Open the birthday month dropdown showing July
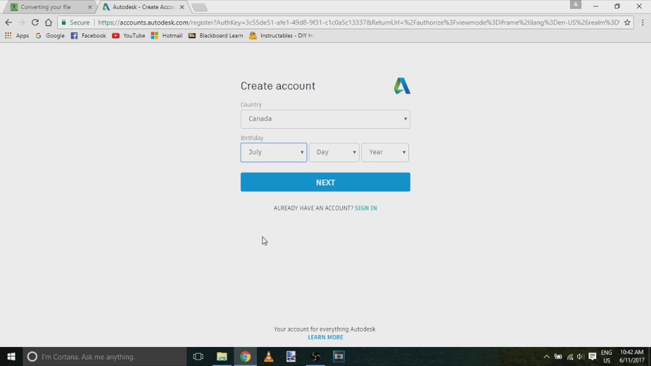 click(x=273, y=152)
